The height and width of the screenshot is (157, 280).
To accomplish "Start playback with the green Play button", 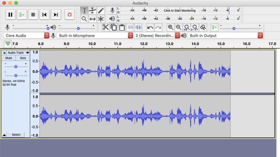I will 22,15.
